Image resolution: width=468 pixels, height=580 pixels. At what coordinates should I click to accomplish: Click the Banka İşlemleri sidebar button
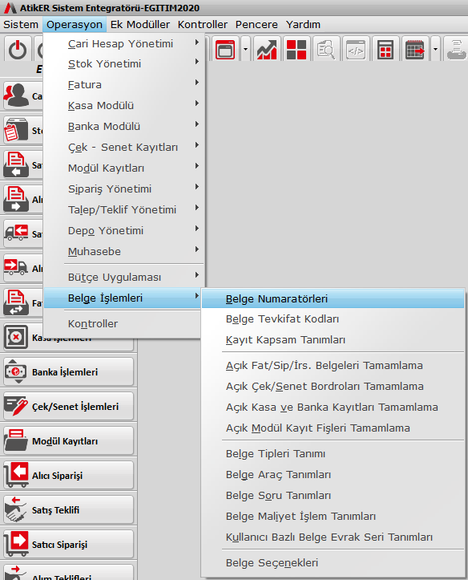[x=68, y=371]
